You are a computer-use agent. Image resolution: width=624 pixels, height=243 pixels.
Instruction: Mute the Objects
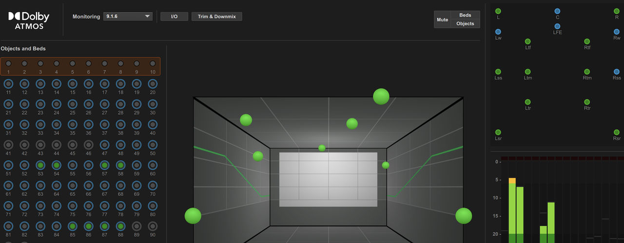coord(465,23)
